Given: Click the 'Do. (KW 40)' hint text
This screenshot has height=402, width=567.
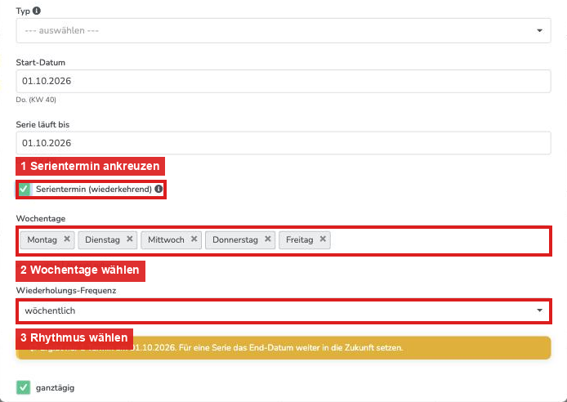Looking at the screenshot, I should [x=36, y=100].
